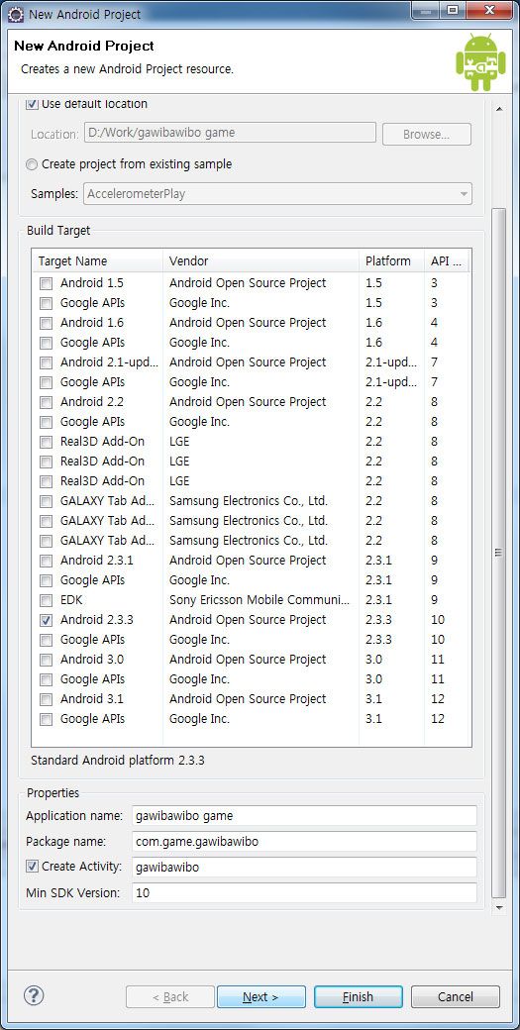
Task: Focus the Package name field
Action: click(304, 841)
